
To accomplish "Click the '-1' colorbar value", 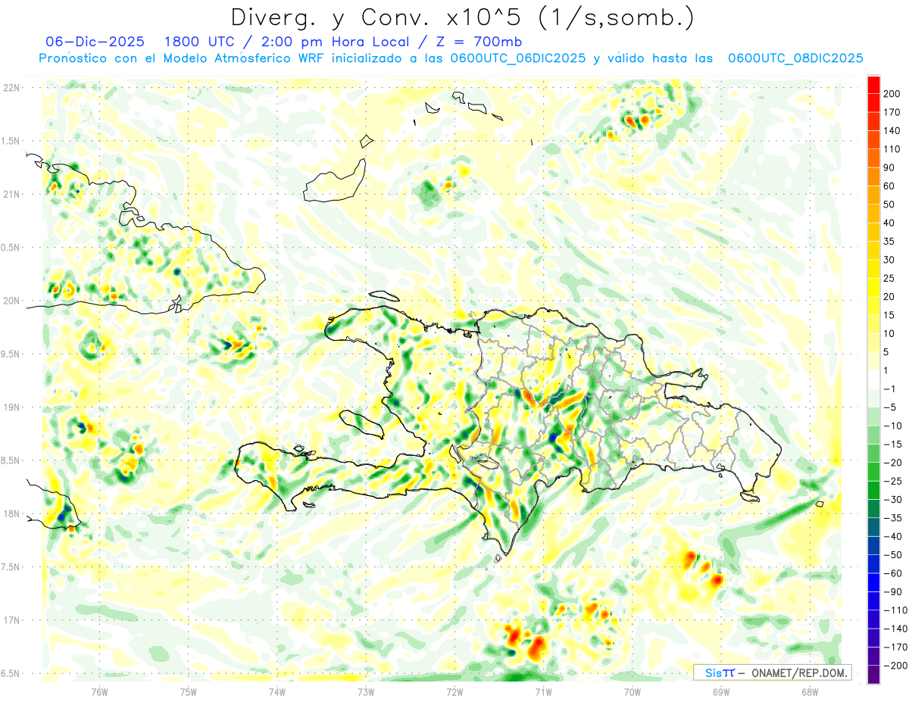I will click(890, 389).
